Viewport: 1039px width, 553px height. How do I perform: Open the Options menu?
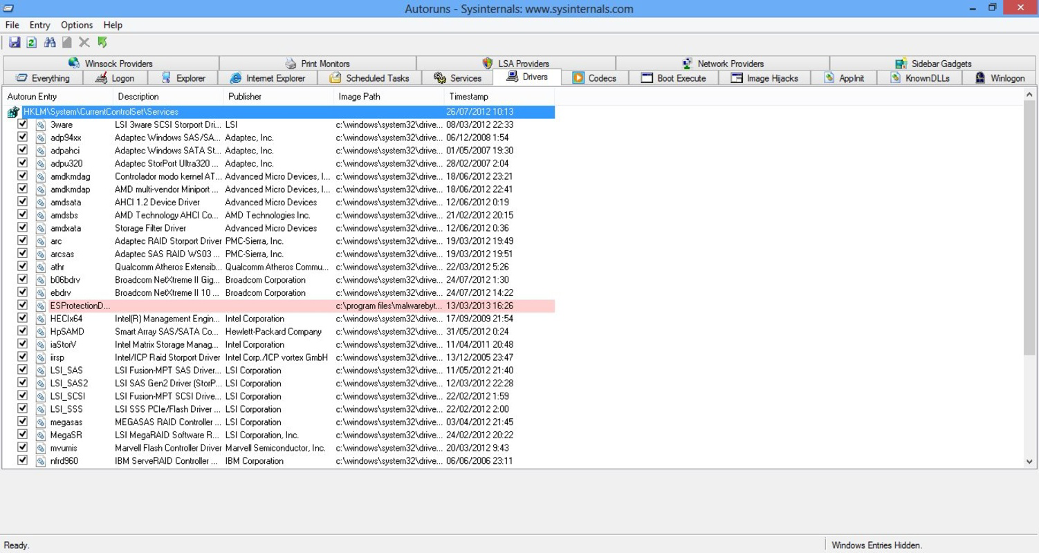coord(77,25)
